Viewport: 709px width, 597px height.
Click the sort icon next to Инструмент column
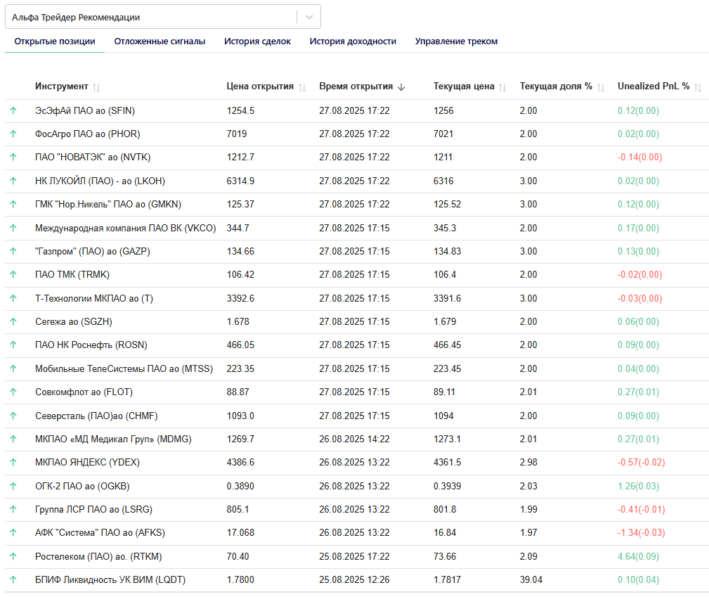point(96,87)
